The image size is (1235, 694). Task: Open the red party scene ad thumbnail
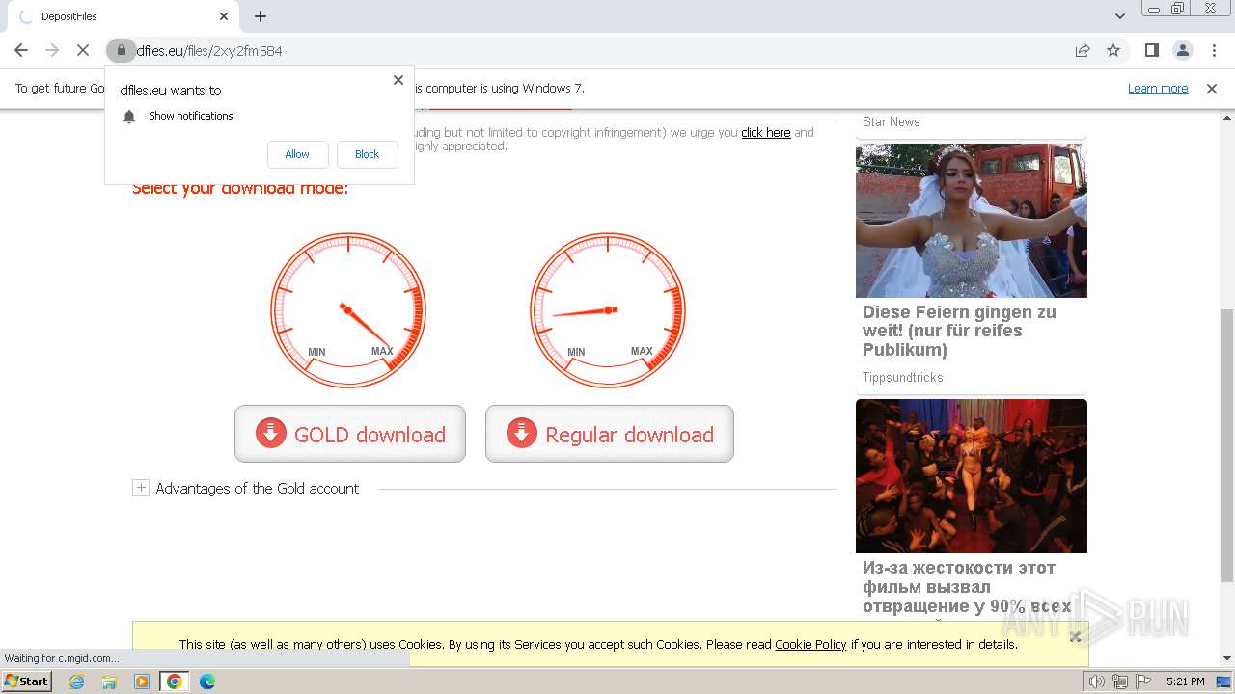point(972,476)
